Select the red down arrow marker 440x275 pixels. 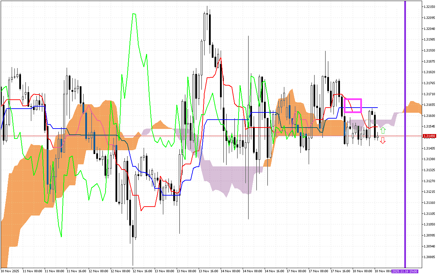coord(383,140)
